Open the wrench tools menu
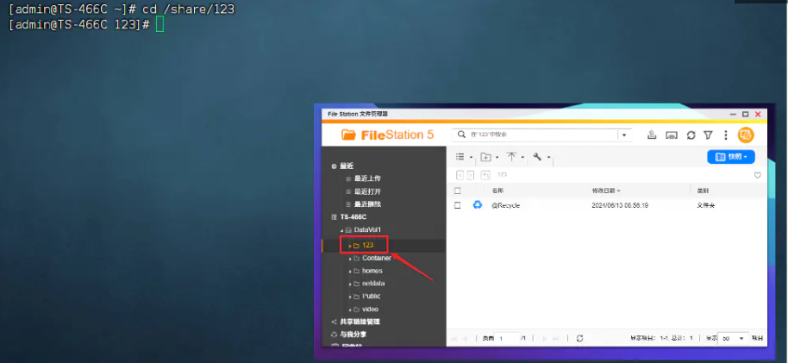Viewport: 788px width, 363px height. [x=537, y=157]
